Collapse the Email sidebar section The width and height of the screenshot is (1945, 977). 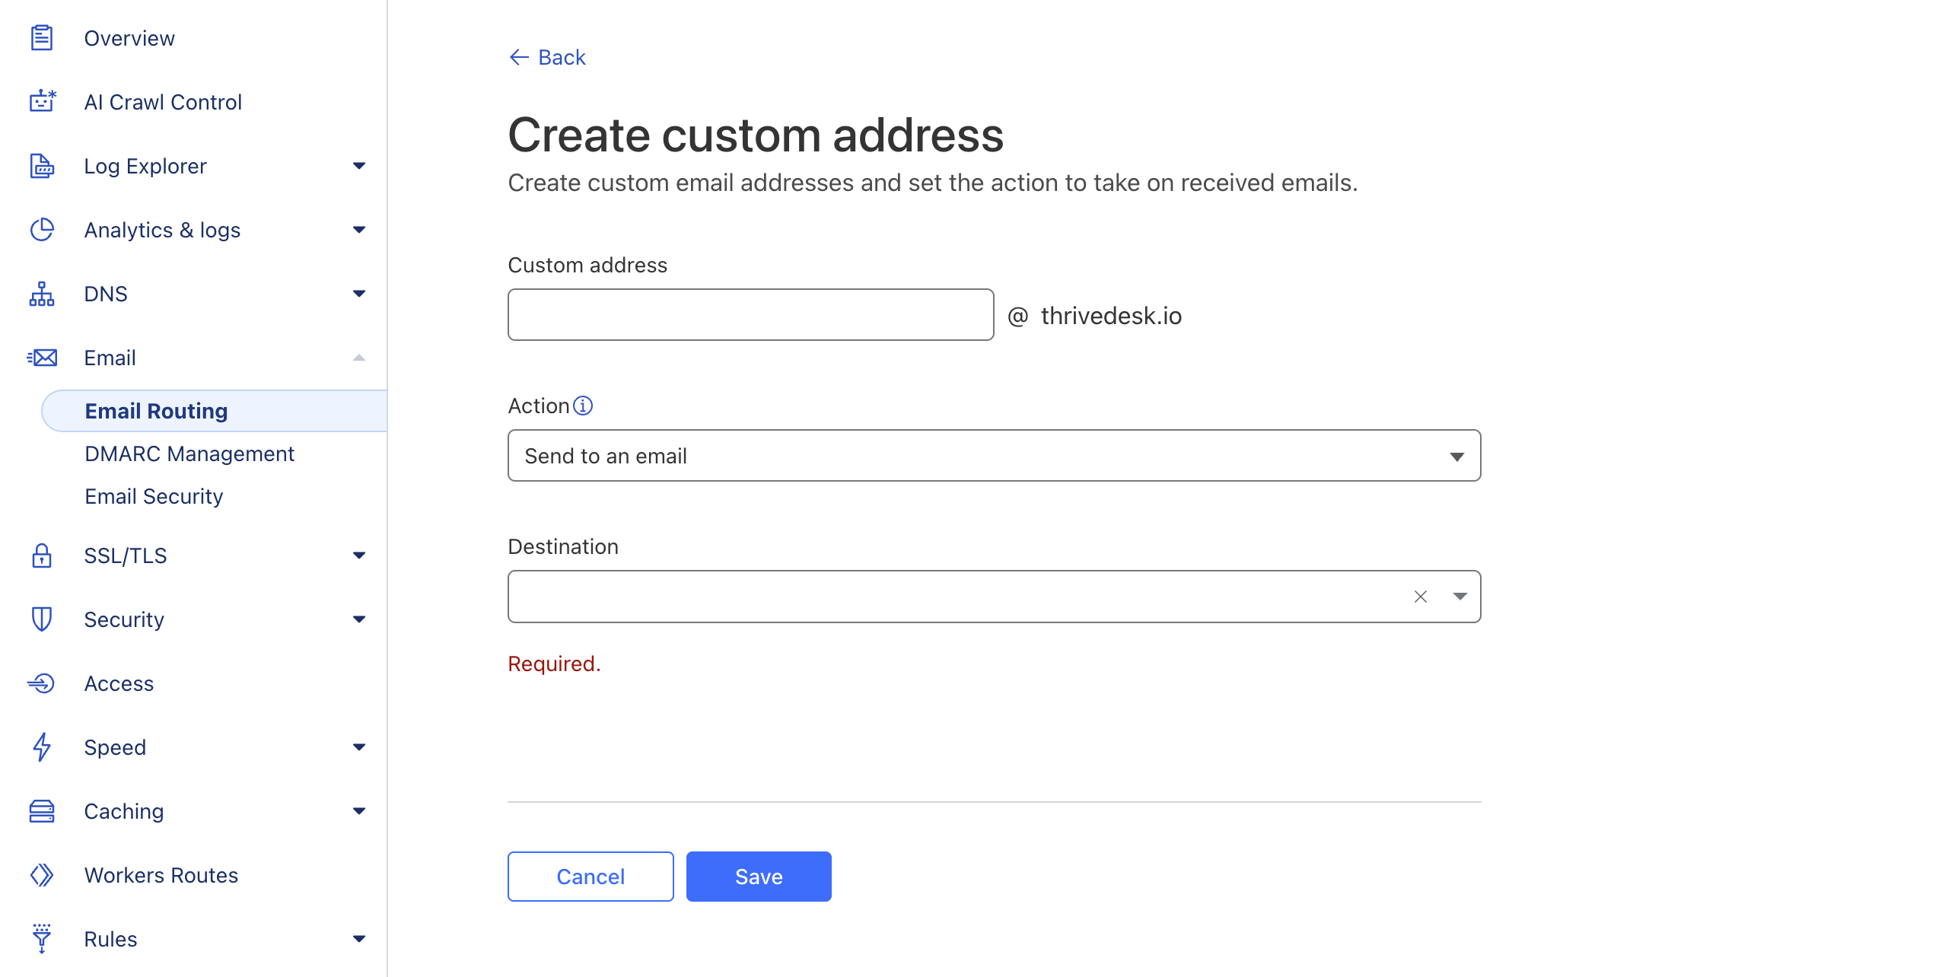(358, 358)
